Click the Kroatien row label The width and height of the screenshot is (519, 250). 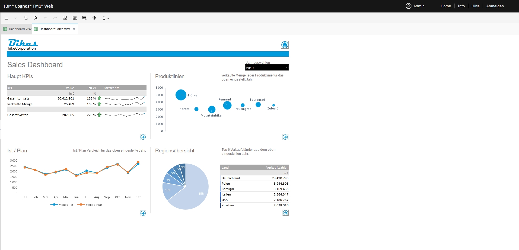(x=228, y=205)
